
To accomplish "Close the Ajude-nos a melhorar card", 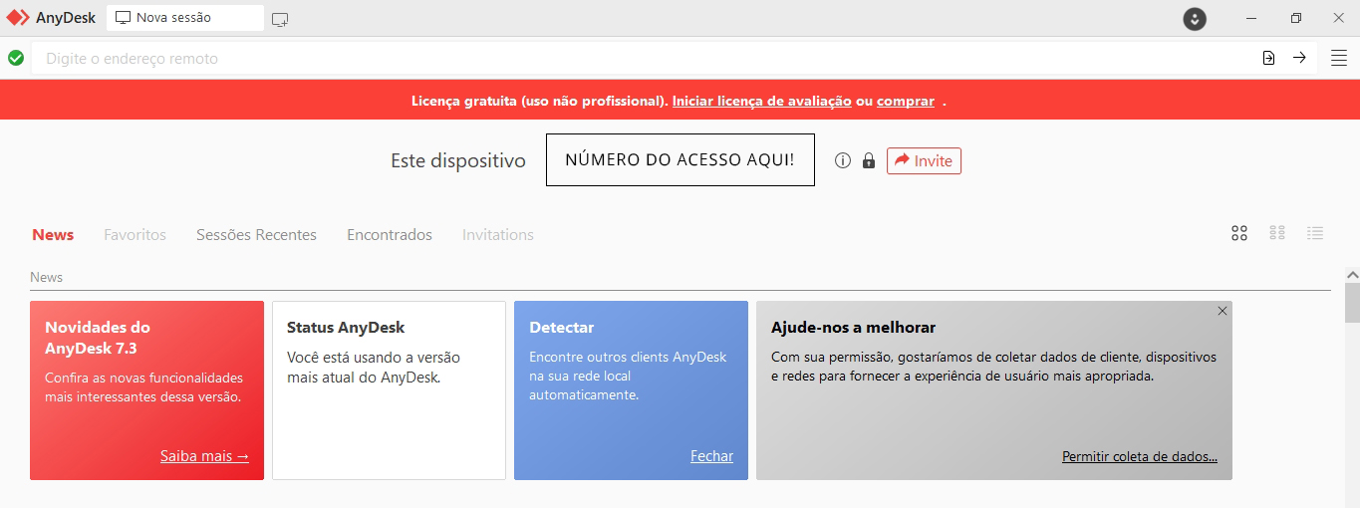I will [1223, 311].
